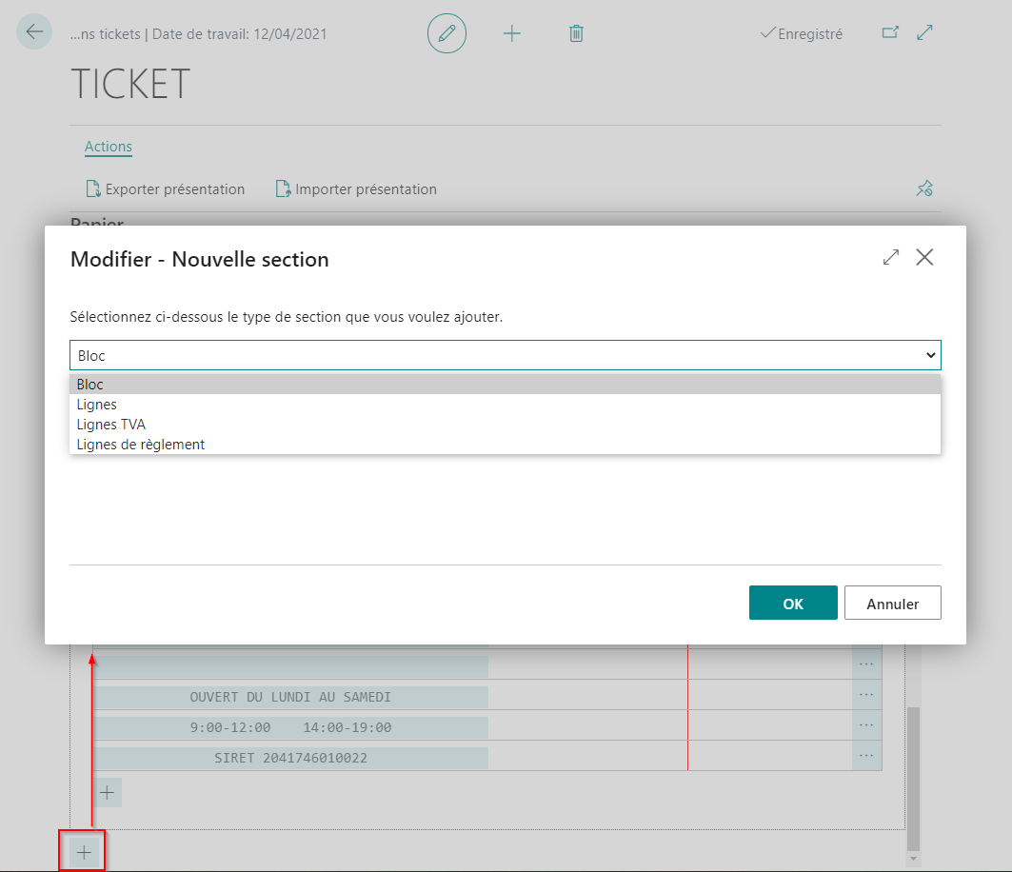Click the Enregistré saved status
The width and height of the screenshot is (1012, 872).
pyautogui.click(x=801, y=33)
